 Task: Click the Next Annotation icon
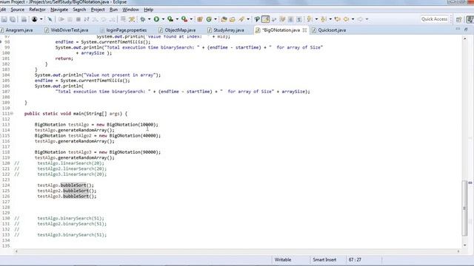point(310,19)
